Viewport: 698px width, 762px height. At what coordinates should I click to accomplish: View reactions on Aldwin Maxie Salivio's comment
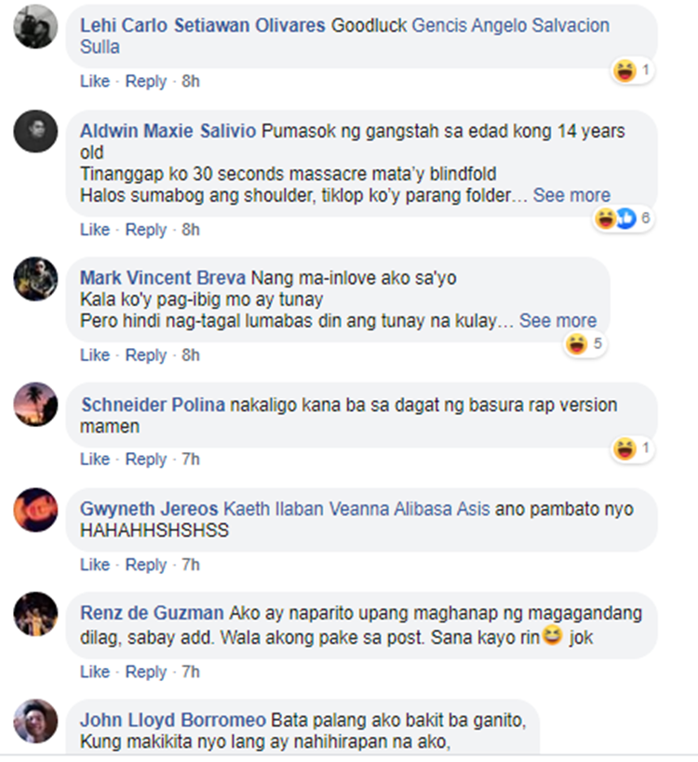[622, 219]
